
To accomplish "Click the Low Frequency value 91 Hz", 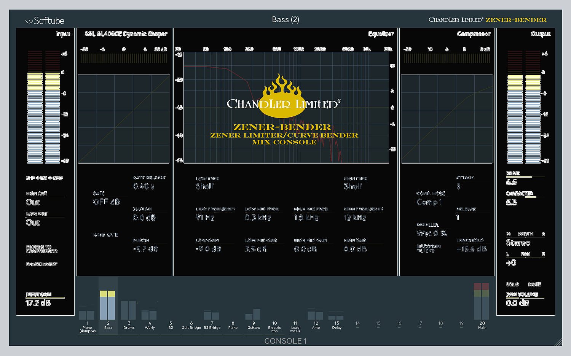I will tap(205, 218).
